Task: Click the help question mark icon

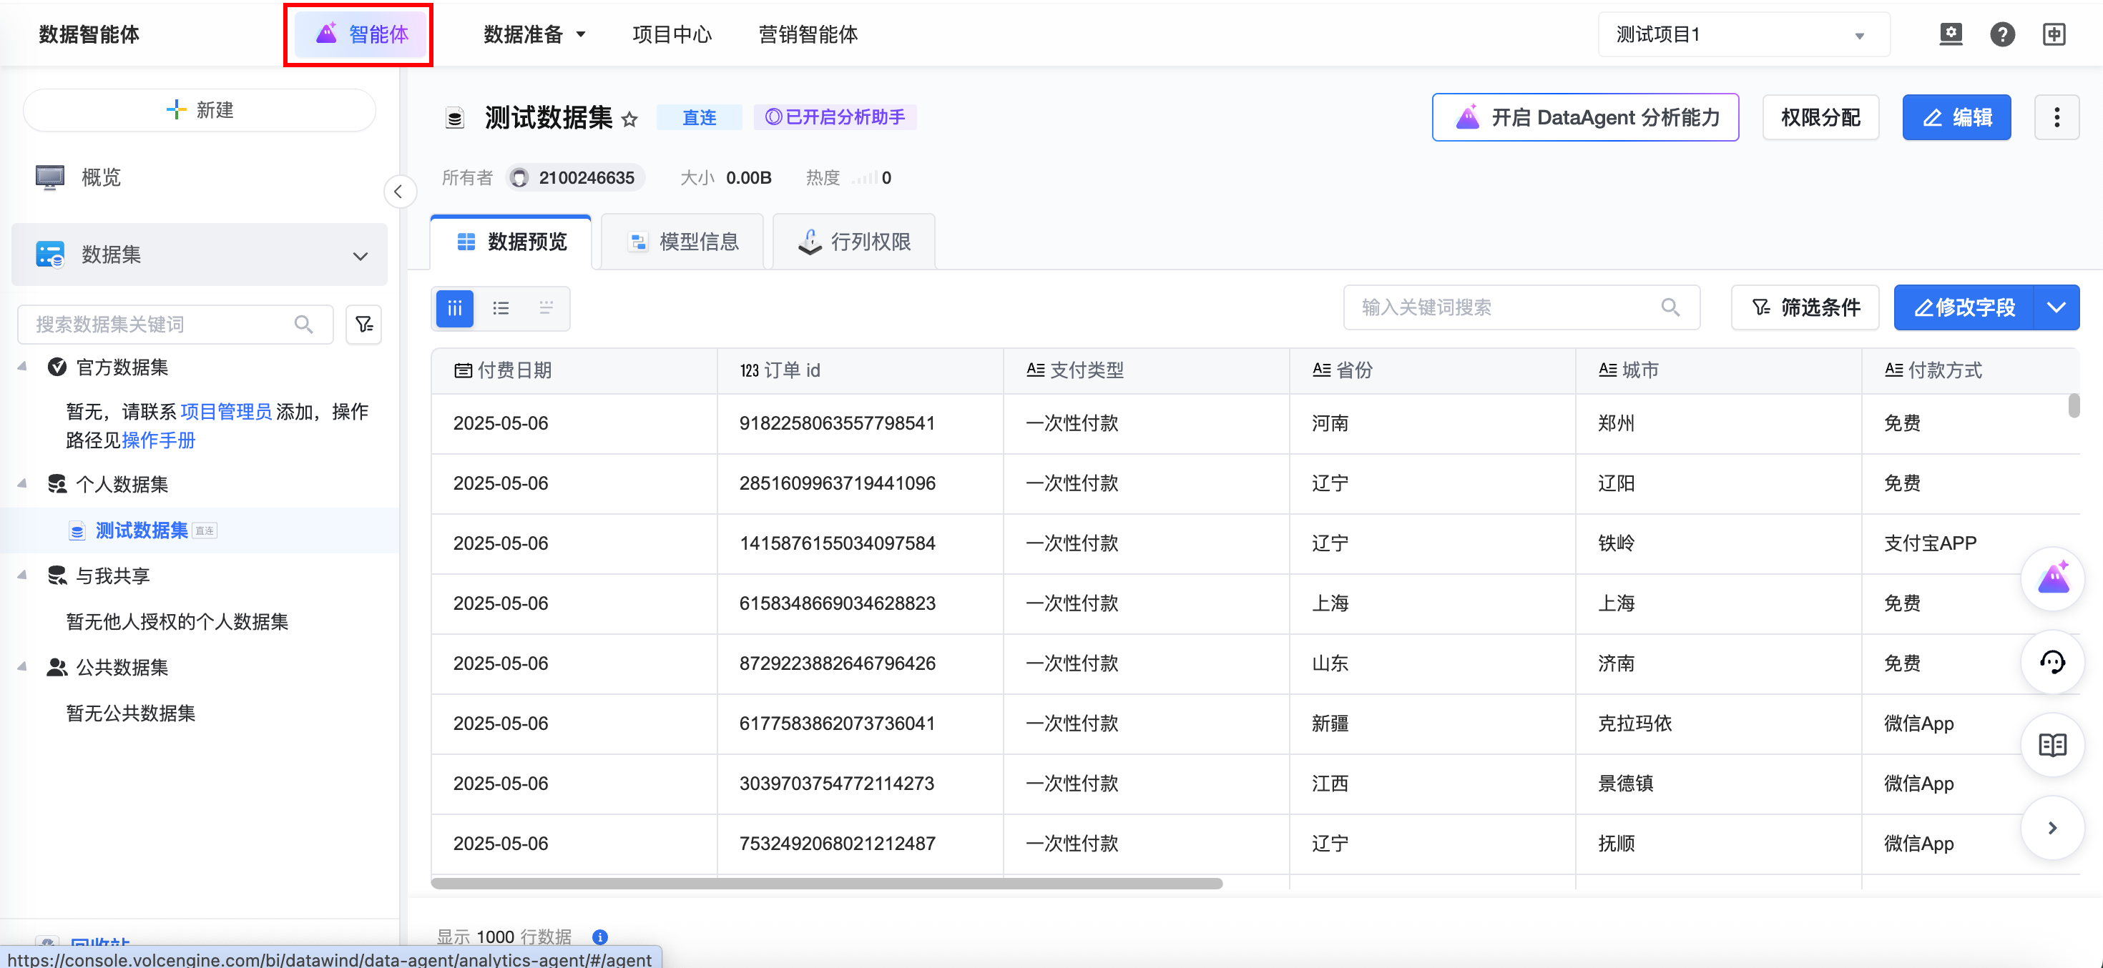Action: click(x=2001, y=34)
